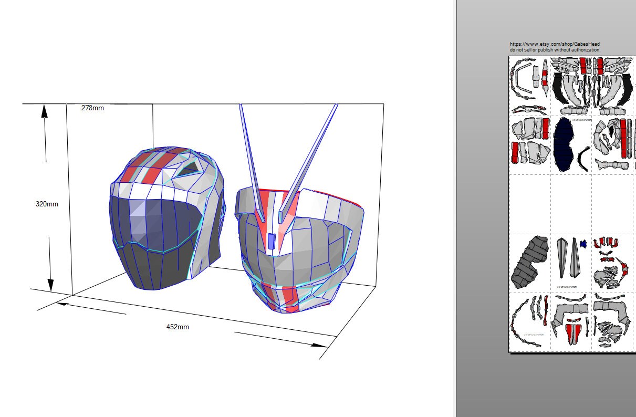This screenshot has width=636, height=417.
Task: Click the blue gem on the helmet forehead
Action: point(272,239)
